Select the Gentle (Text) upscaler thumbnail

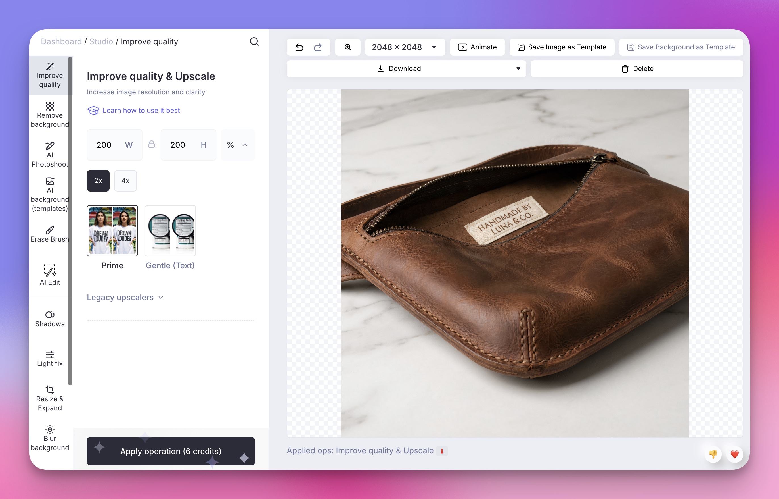click(x=170, y=231)
